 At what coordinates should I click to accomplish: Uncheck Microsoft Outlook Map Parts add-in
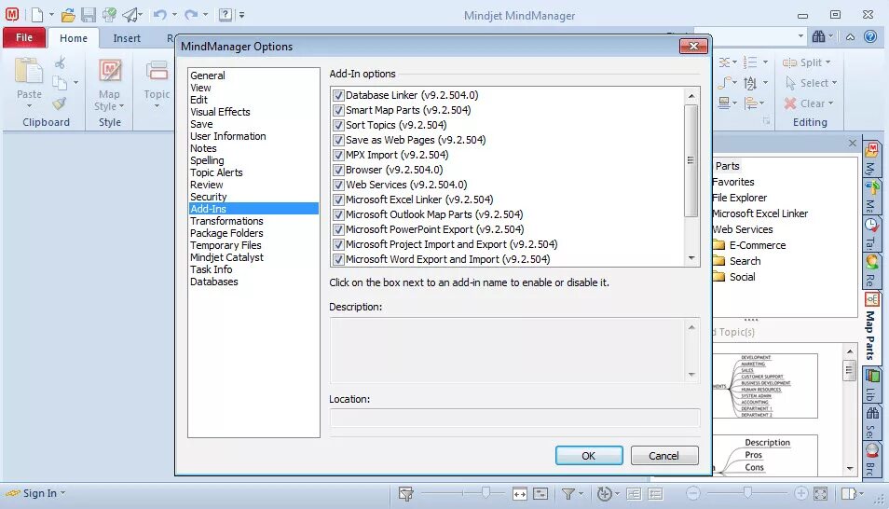(x=338, y=214)
